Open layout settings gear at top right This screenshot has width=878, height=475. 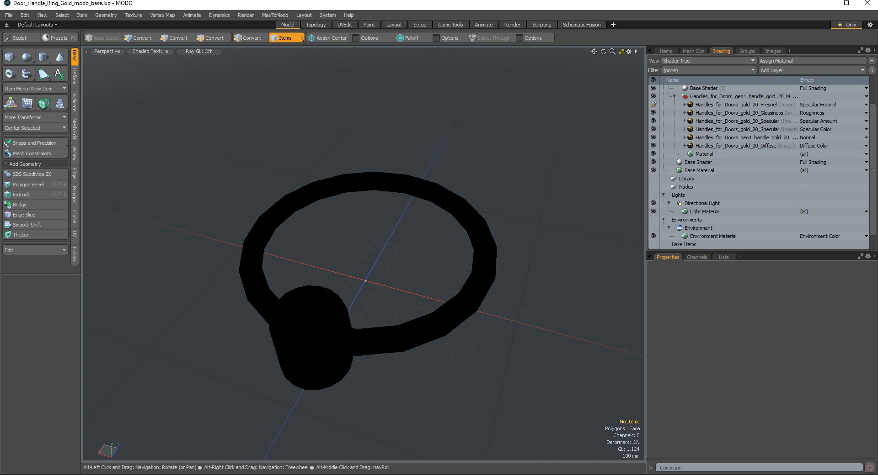coord(870,25)
